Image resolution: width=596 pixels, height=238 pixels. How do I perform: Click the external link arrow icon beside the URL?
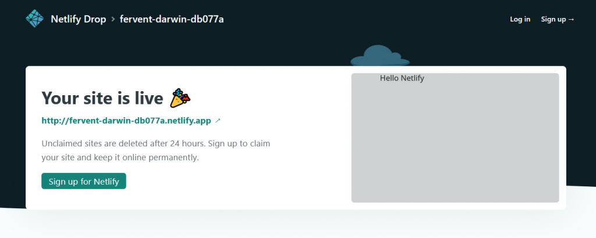pyautogui.click(x=218, y=121)
